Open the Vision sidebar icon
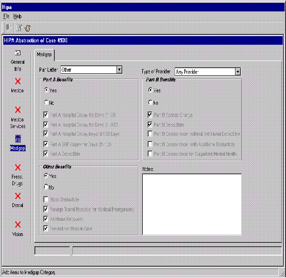Screen dimensions: 286x278 [18, 224]
